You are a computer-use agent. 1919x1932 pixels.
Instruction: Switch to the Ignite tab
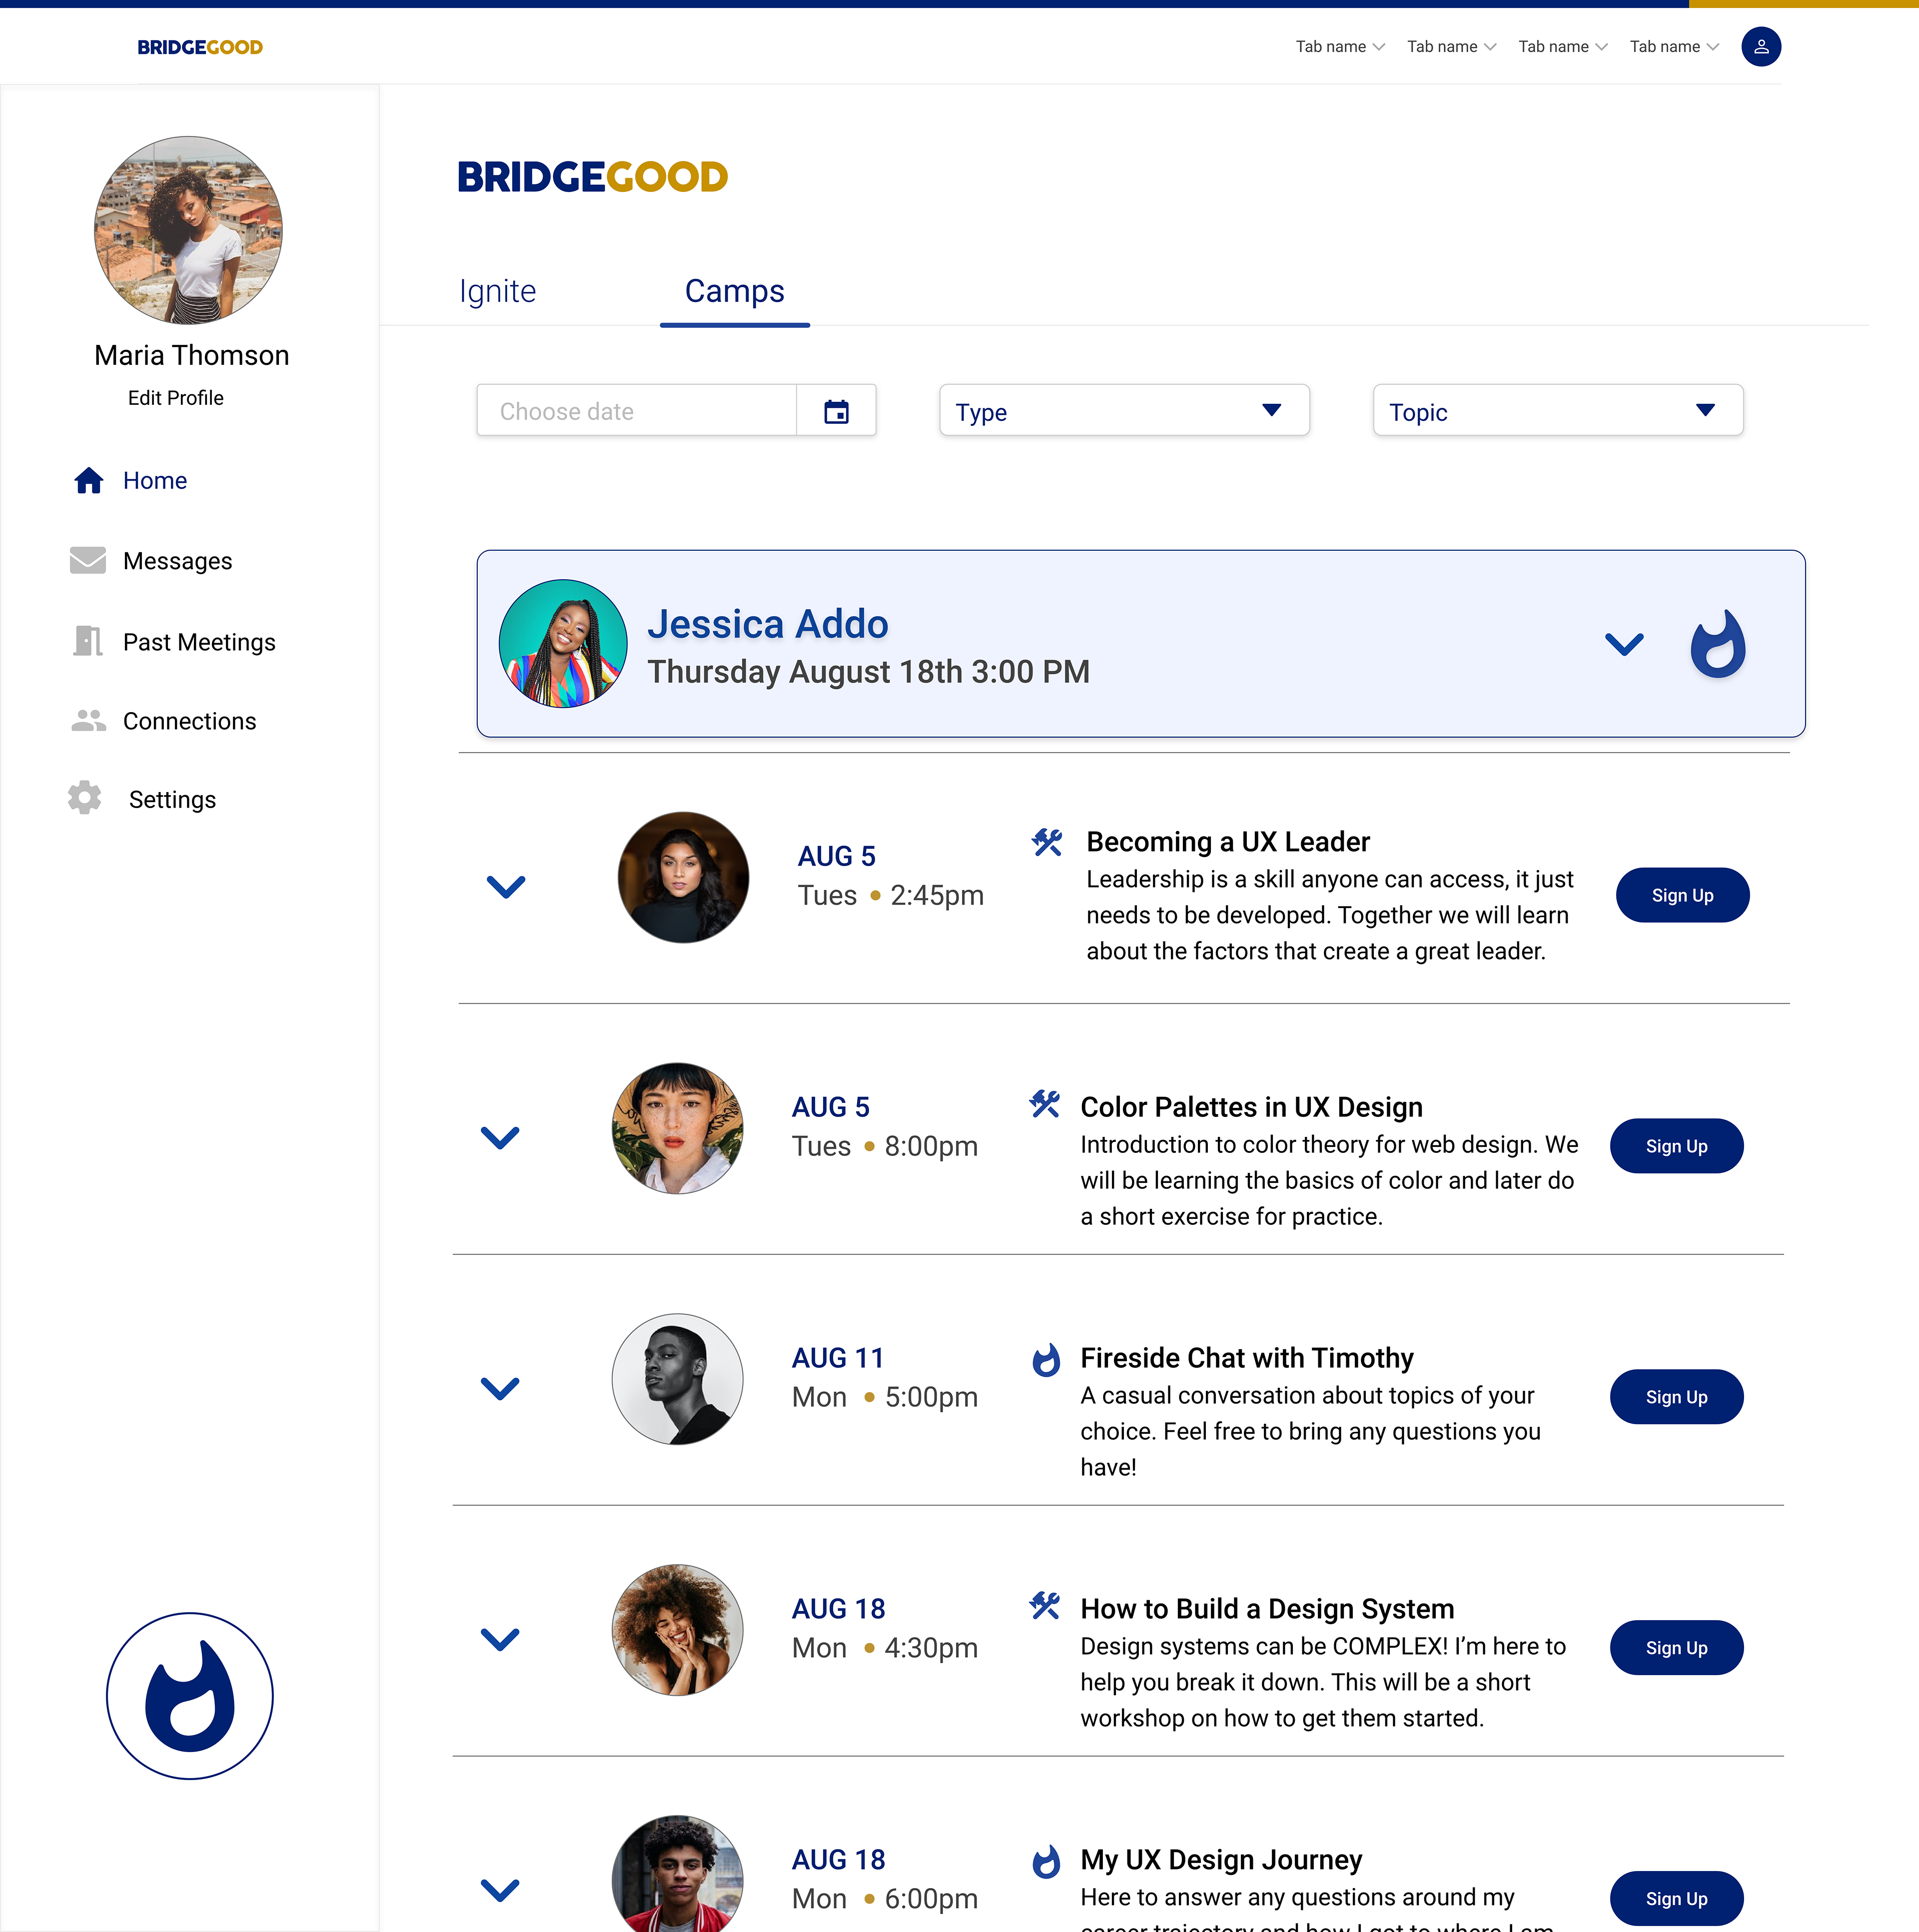(498, 291)
